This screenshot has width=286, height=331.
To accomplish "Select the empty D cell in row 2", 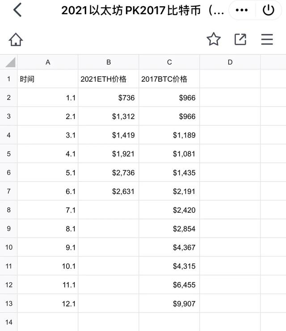I will tap(230, 98).
